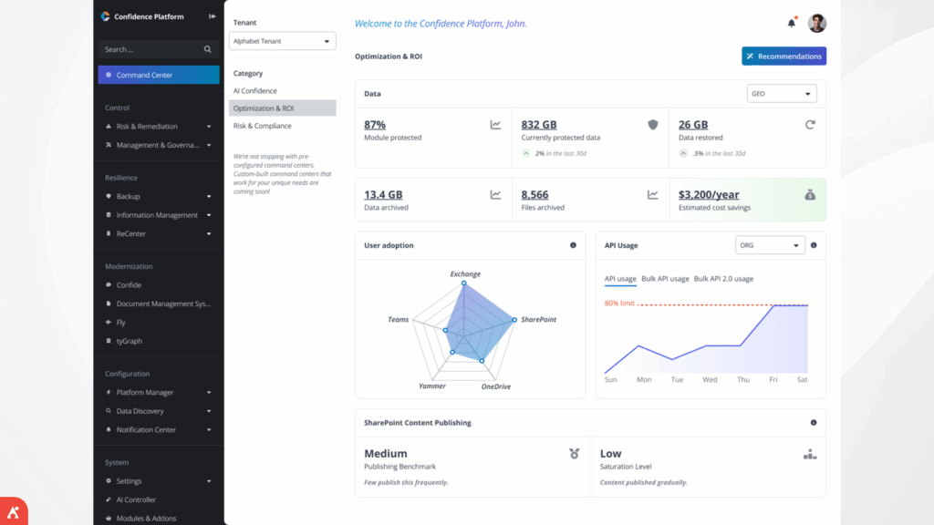Screen dimensions: 934x525
Task: Expand the Platform Manager menu arrow
Action: [x=209, y=393]
